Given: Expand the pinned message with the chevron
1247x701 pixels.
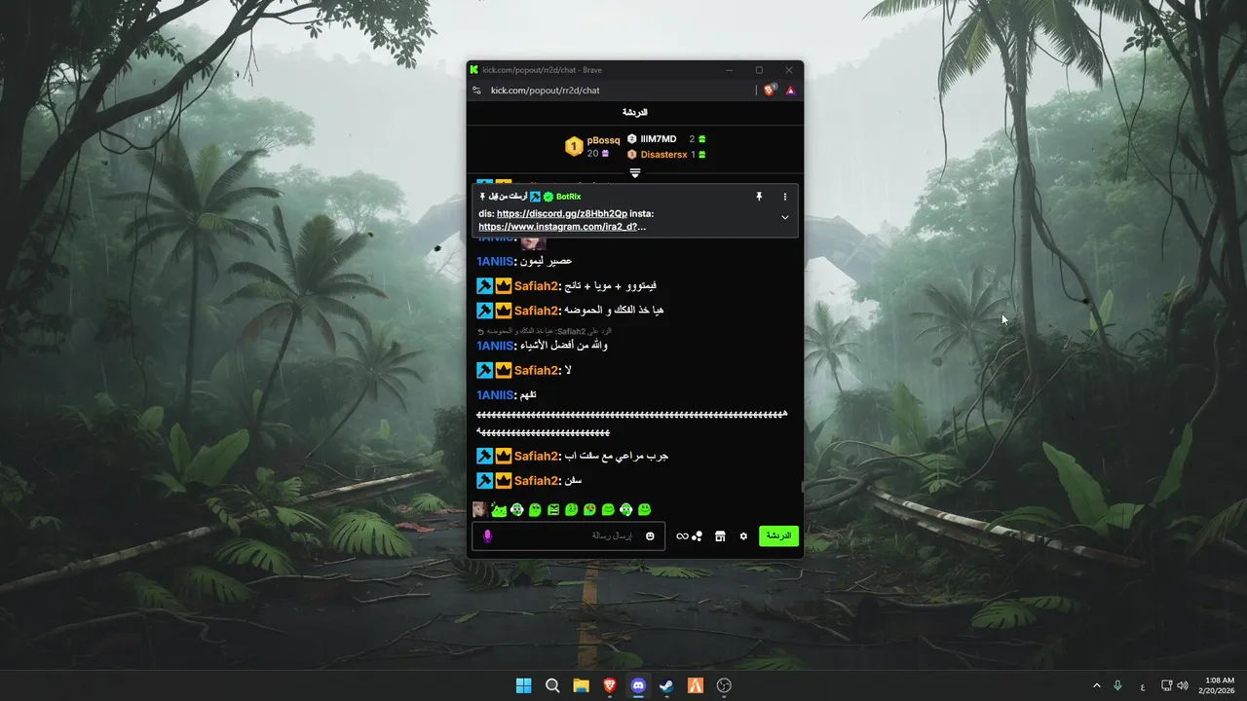Looking at the screenshot, I should click(x=785, y=217).
